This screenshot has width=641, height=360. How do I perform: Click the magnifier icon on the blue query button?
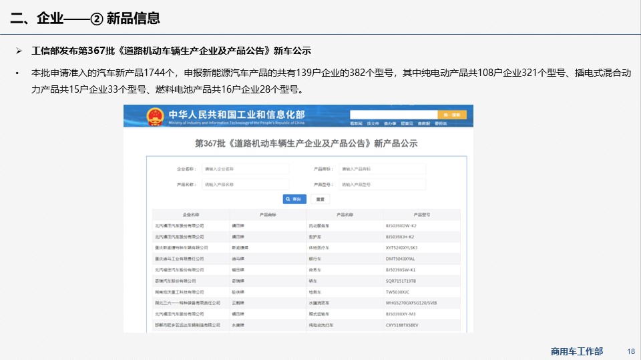tap(288, 199)
